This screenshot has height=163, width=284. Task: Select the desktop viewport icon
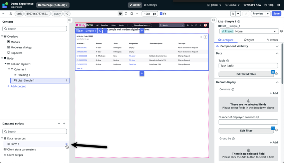click(120, 14)
